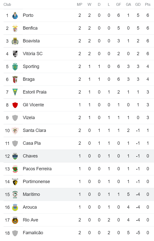
Task: Open the Marítimo team link
Action: [31, 194]
